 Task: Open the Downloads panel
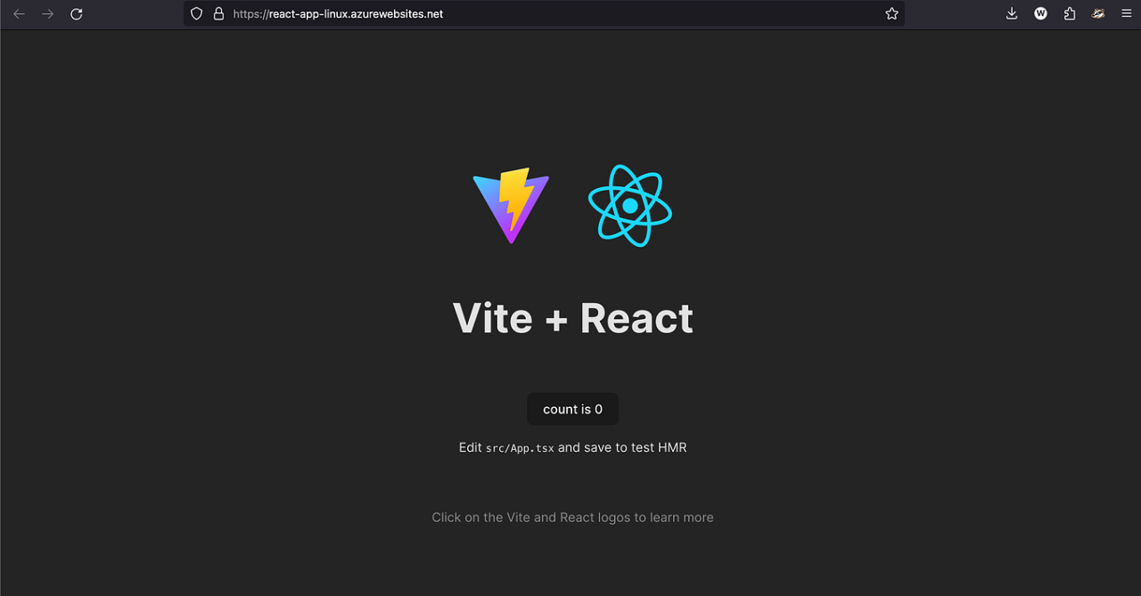[1011, 13]
